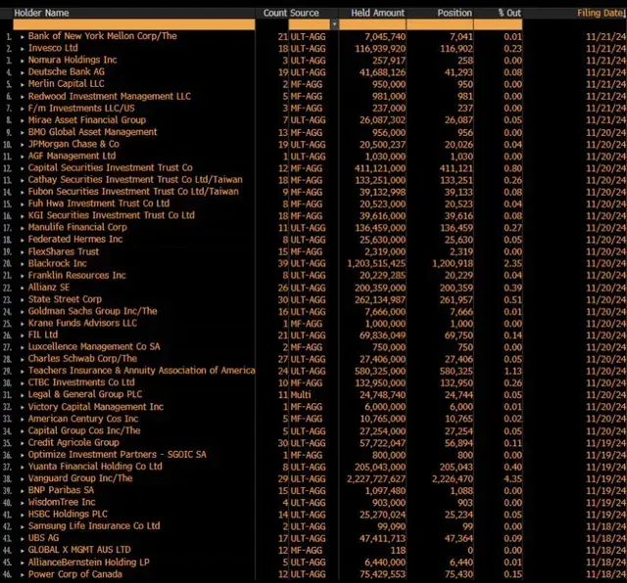The width and height of the screenshot is (627, 583).
Task: Open the Source filter dropdown arrow
Action: click(334, 24)
